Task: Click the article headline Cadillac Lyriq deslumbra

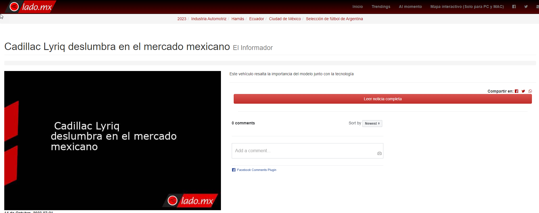Action: coord(117,47)
